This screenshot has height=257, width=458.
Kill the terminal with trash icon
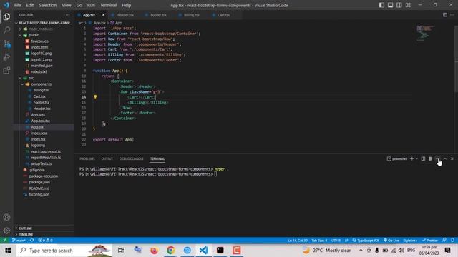(430, 158)
